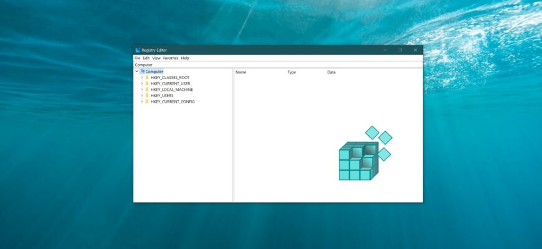Sort values by the Name column header

241,72
